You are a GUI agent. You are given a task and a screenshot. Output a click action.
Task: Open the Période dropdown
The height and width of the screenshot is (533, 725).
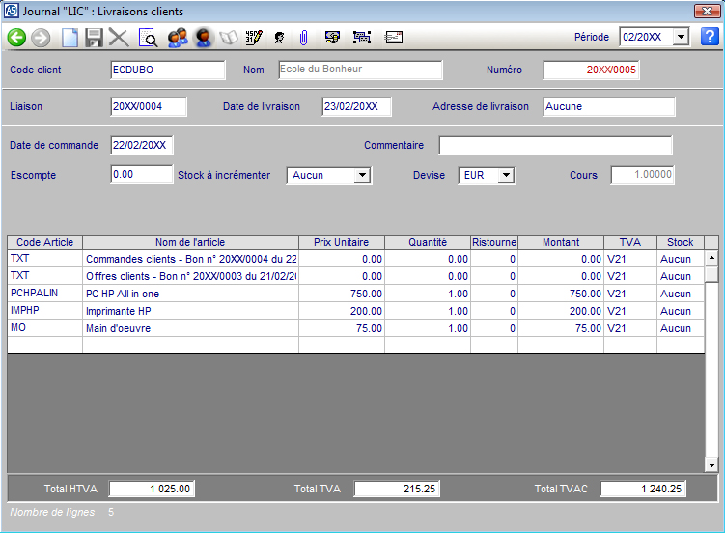click(x=681, y=37)
